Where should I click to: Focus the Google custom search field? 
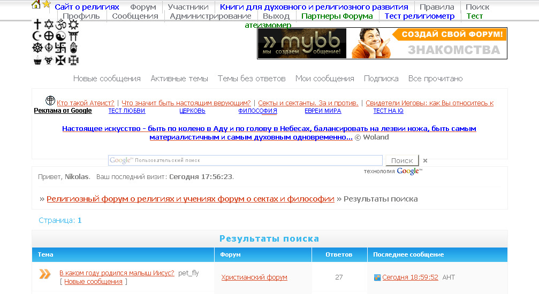point(245,160)
